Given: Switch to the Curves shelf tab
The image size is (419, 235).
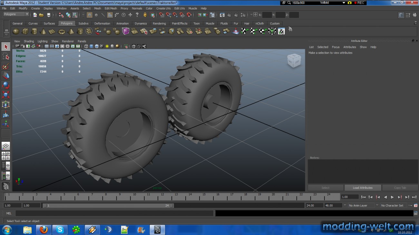Looking at the screenshot, I should point(33,23).
